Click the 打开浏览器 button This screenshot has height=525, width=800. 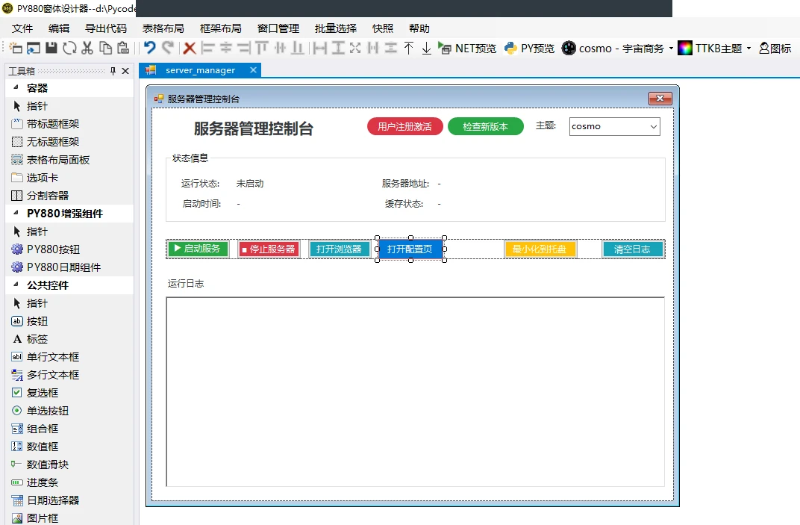(x=340, y=249)
